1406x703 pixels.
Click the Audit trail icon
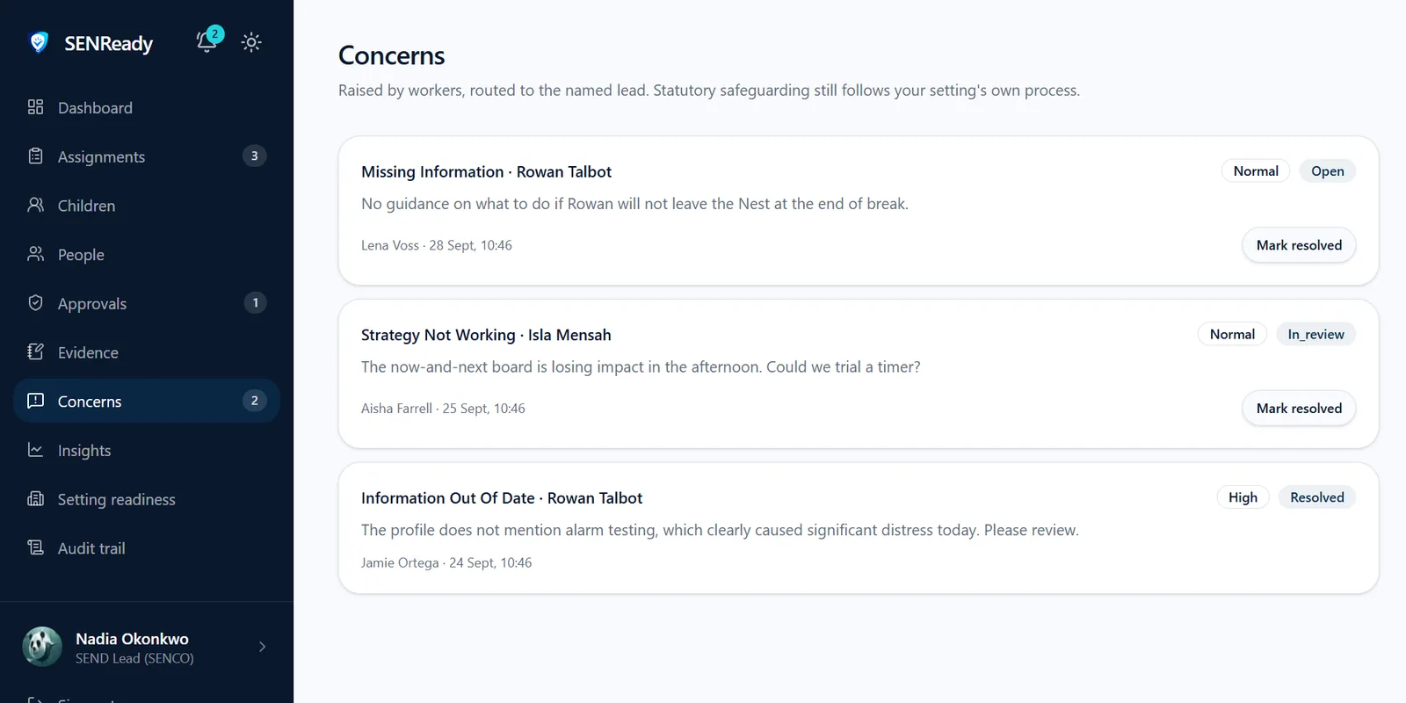[35, 547]
